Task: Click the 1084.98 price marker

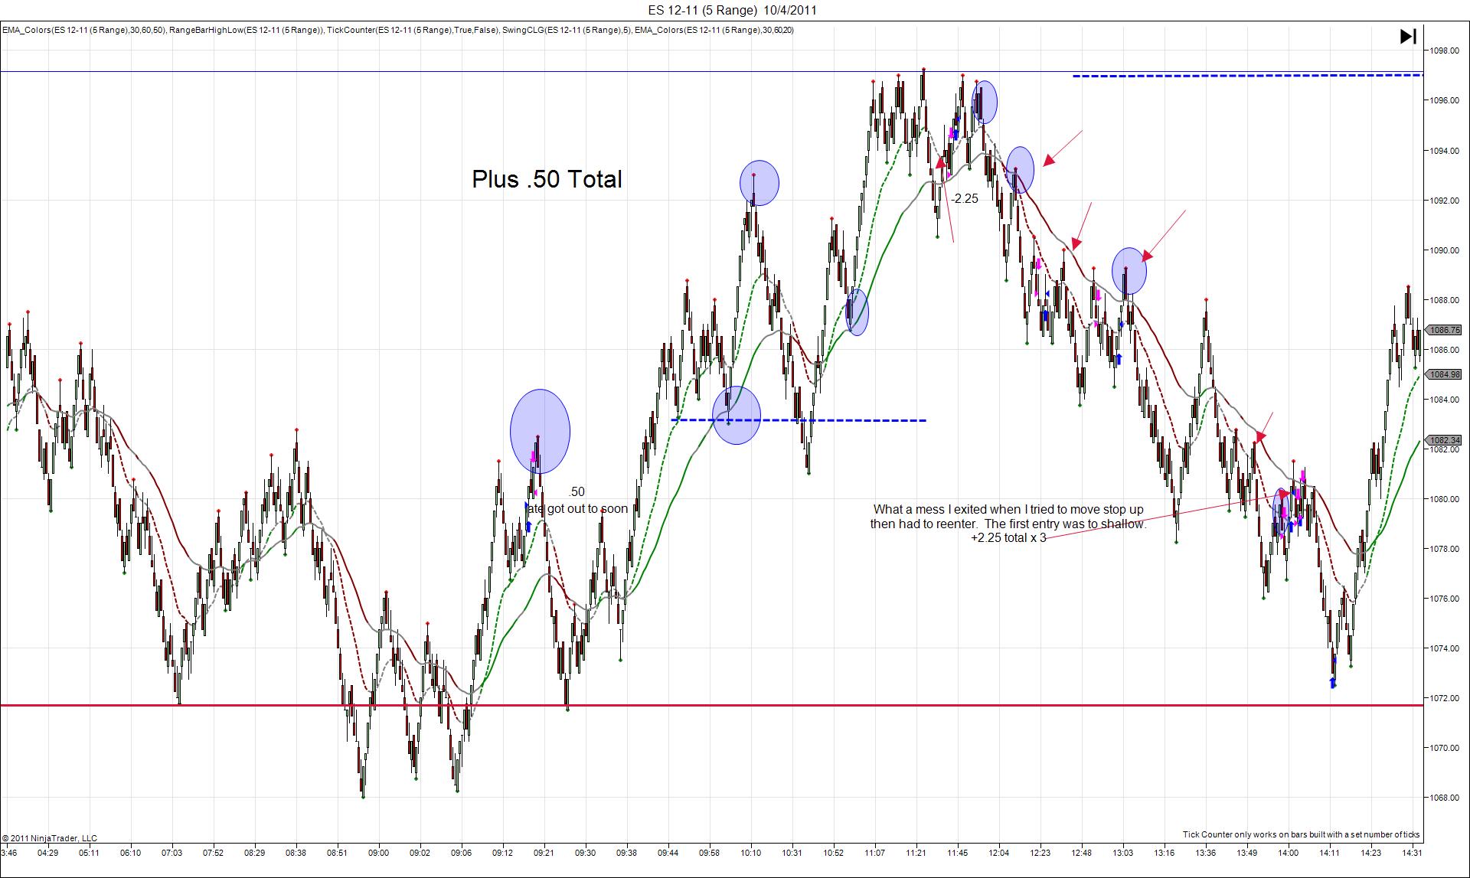Action: click(x=1445, y=374)
